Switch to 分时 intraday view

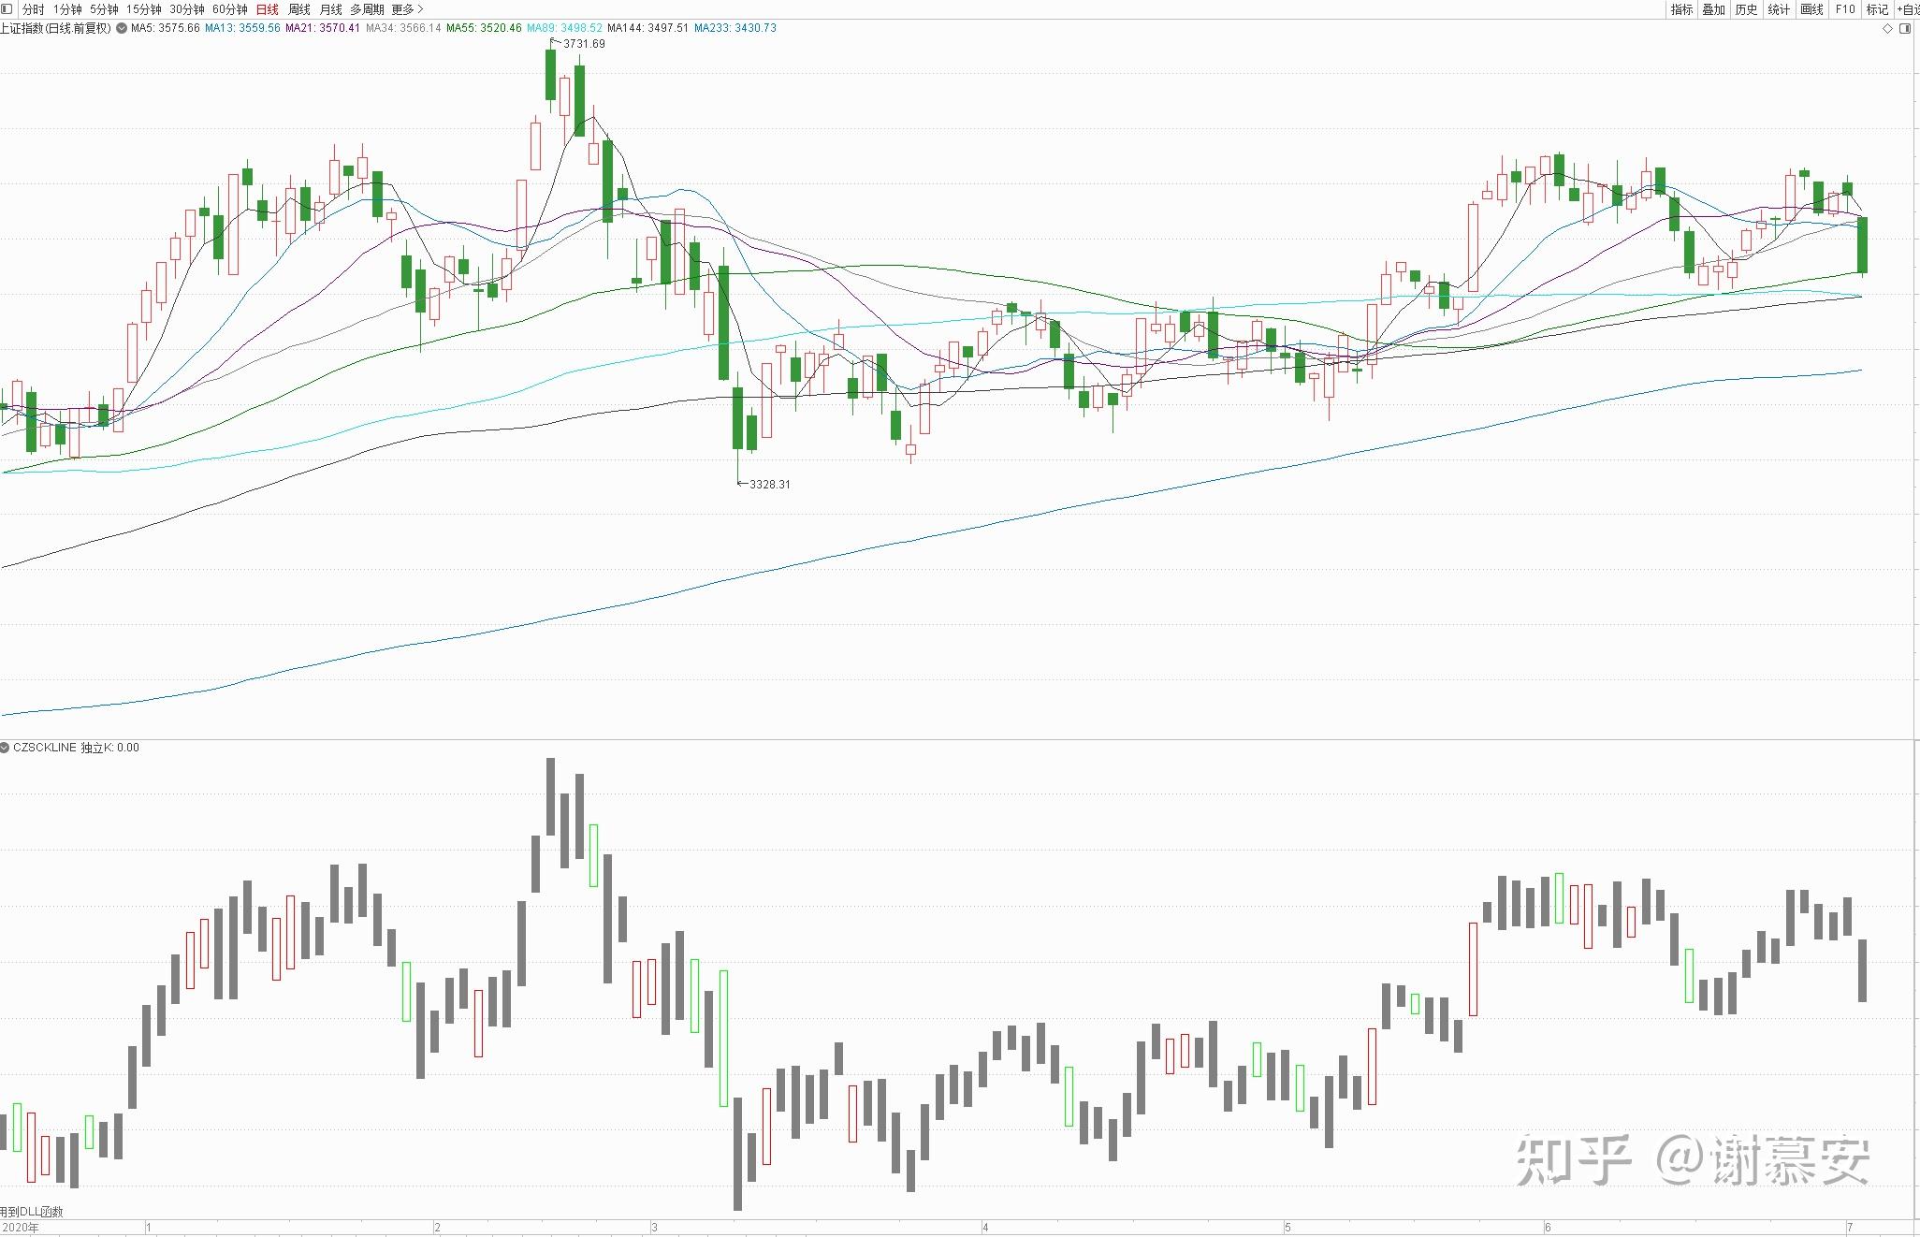(x=33, y=9)
